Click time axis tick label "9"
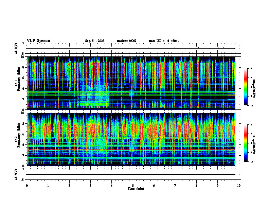This screenshot has width=269, height=208. coord(217,186)
